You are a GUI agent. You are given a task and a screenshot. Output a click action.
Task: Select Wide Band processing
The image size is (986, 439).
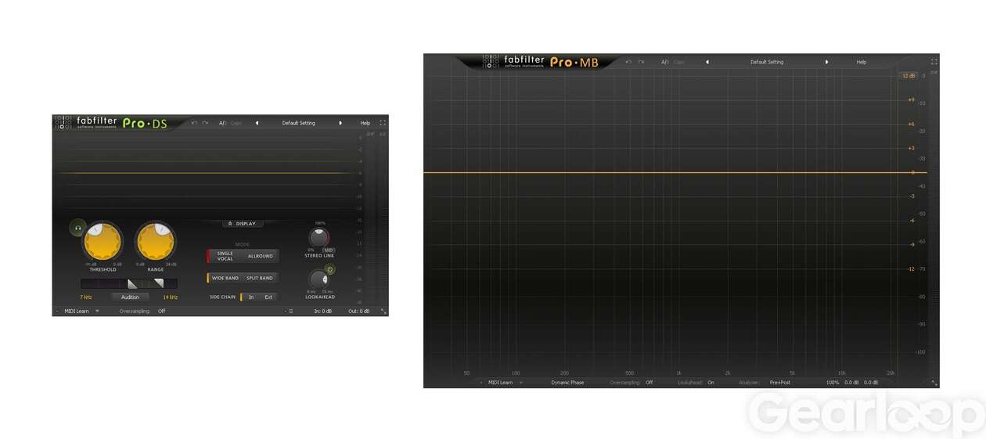(x=224, y=278)
